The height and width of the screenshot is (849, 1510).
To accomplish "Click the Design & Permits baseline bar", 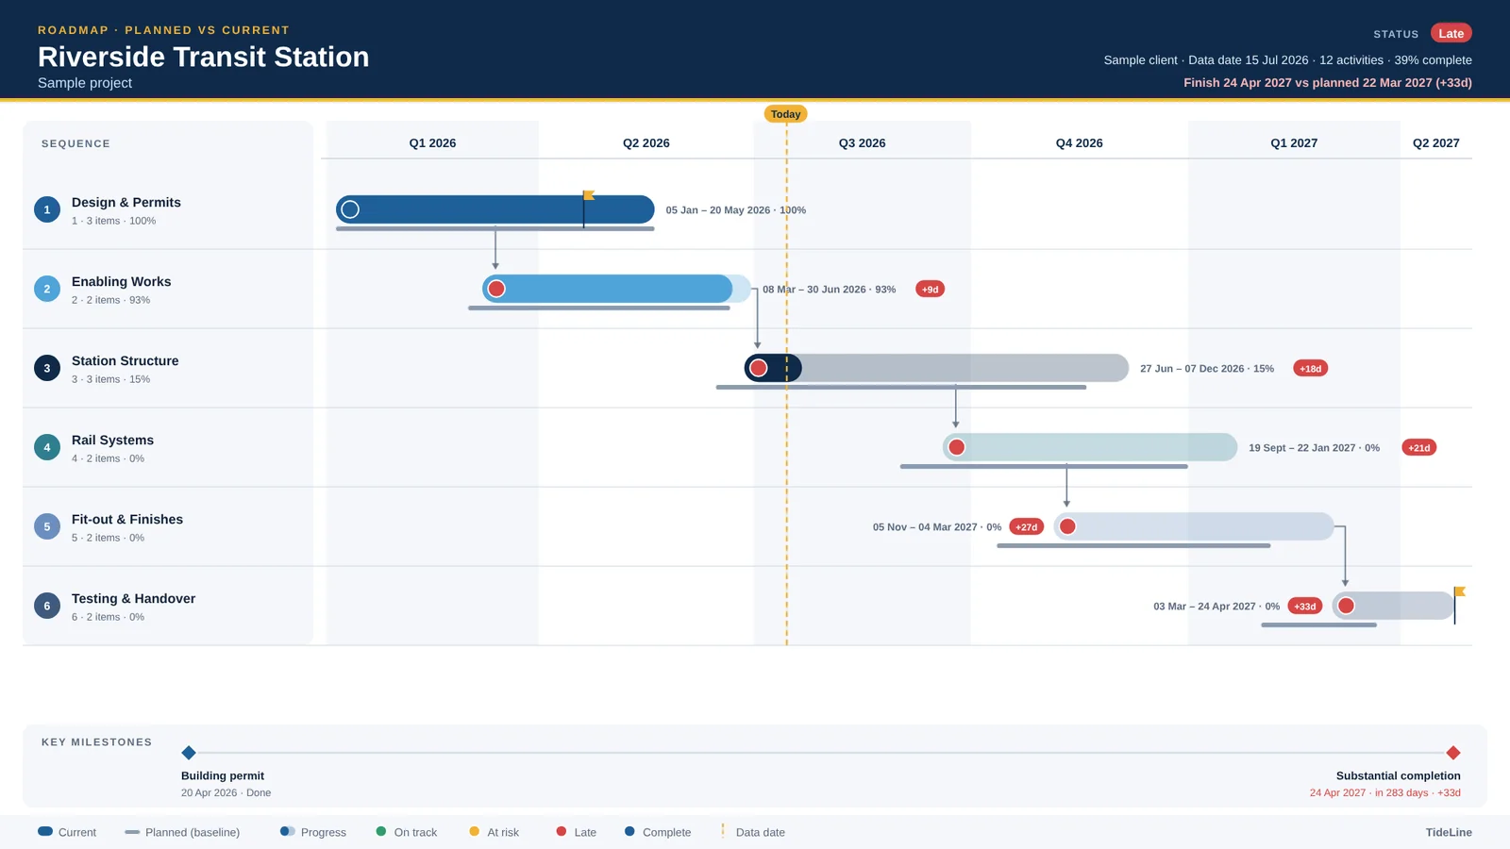I will point(495,228).
